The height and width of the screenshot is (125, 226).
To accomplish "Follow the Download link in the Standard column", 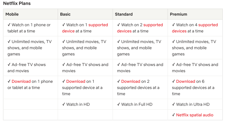I will (x=131, y=81).
